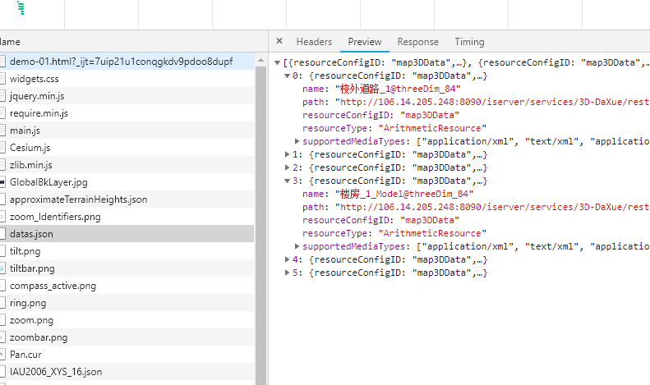The image size is (650, 385).
Task: Click name value 楼房_1_Model@threeDim_84
Action: tap(404, 194)
